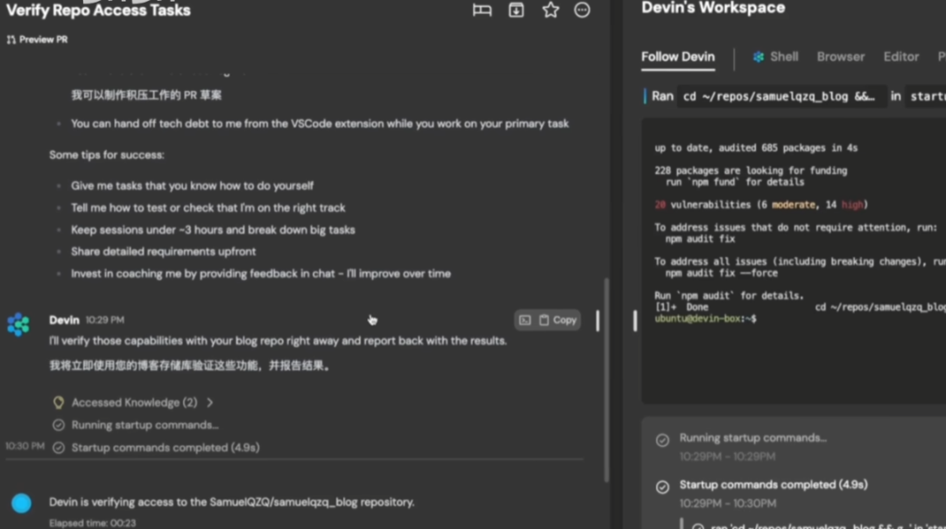Expand the Accessed Knowledge (2) chevron
Viewport: 946px width, 529px height.
[210, 403]
